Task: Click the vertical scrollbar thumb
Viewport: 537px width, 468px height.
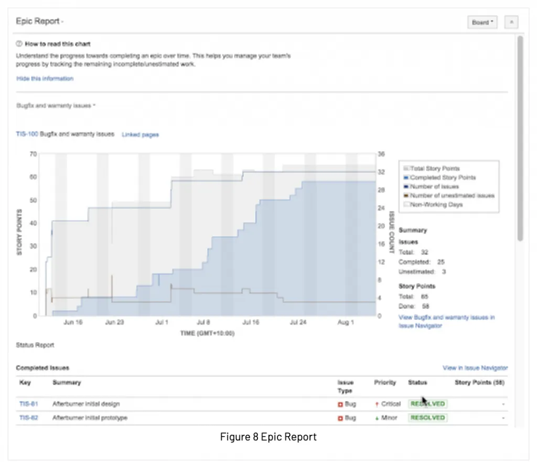Action: tap(520, 139)
